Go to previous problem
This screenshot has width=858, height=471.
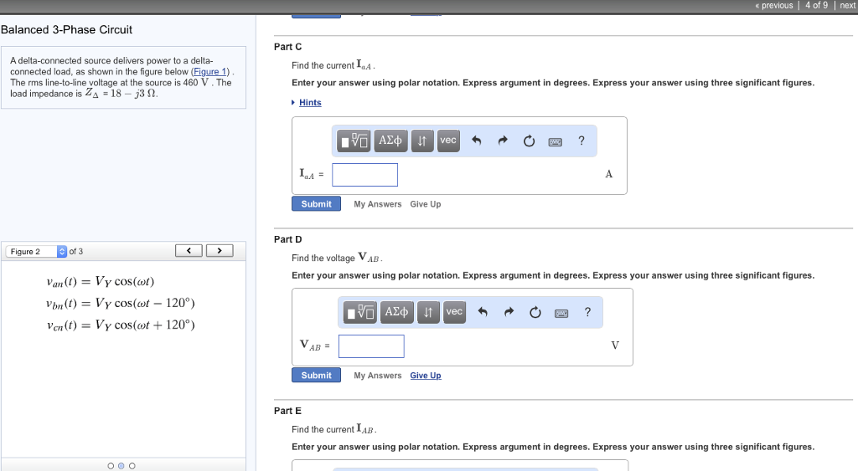coord(773,5)
